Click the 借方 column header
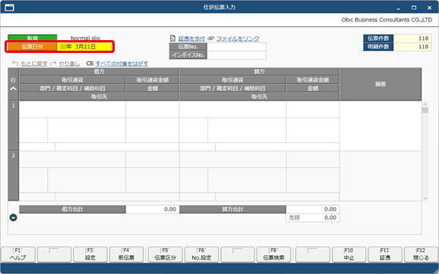 tap(99, 72)
